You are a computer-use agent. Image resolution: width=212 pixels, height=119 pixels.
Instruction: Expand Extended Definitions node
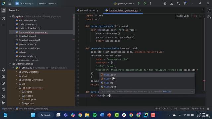16,80
